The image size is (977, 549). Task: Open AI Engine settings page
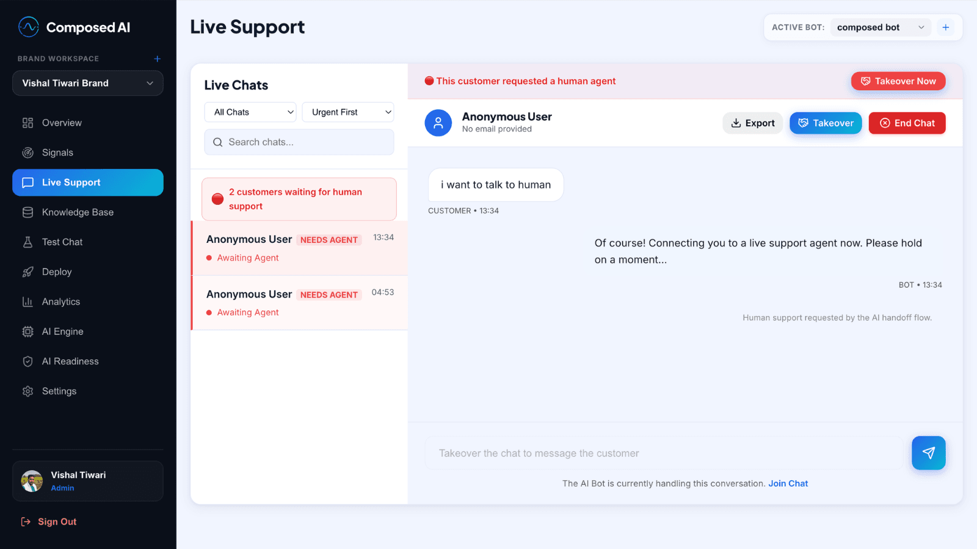[x=88, y=332]
